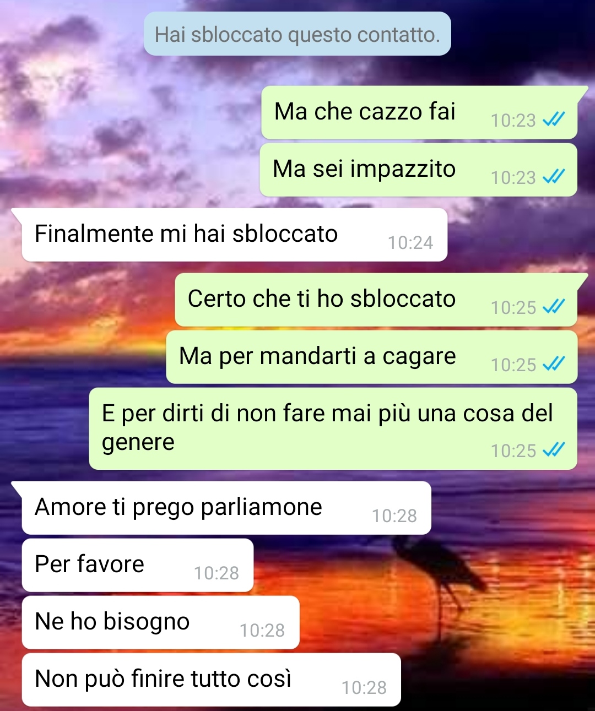Image resolution: width=595 pixels, height=711 pixels.
Task: Tap the read ticks on 'Ma sei impazzito'
Action: pyautogui.click(x=554, y=176)
